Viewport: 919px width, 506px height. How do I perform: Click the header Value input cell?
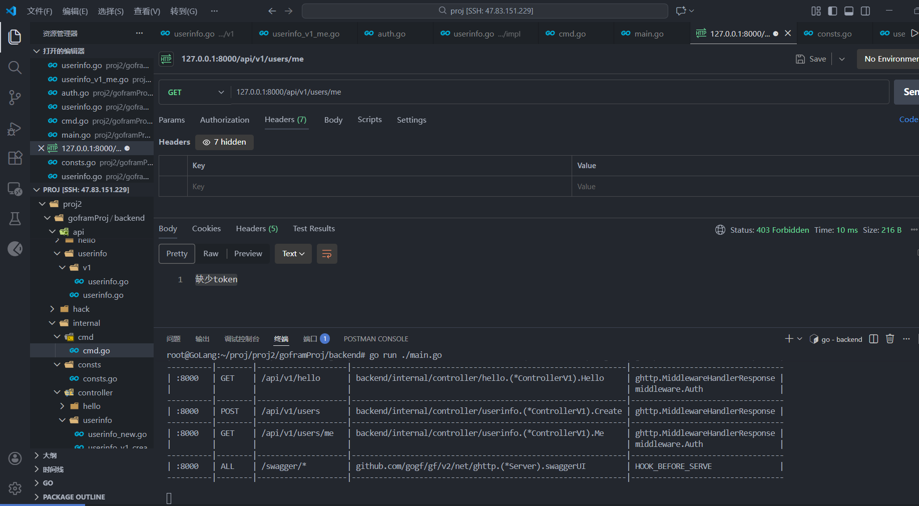tap(745, 186)
